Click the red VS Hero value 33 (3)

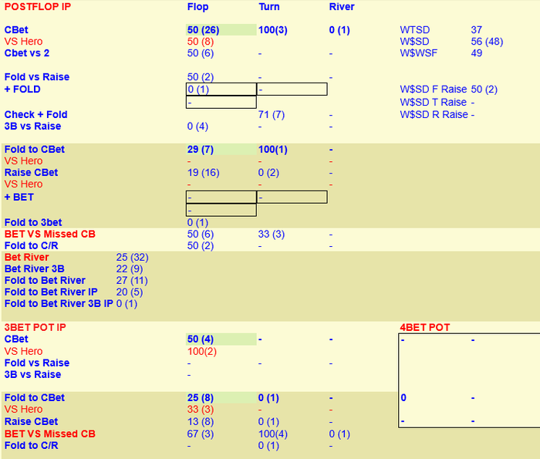pos(200,410)
